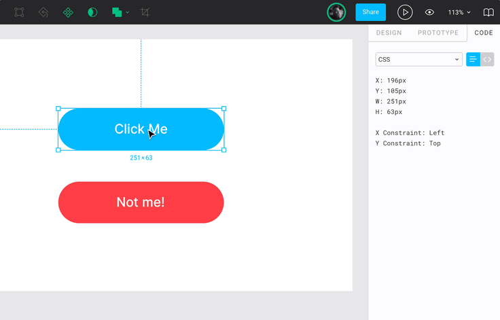Click the mask half-circle icon
The width and height of the screenshot is (500, 320).
[92, 12]
